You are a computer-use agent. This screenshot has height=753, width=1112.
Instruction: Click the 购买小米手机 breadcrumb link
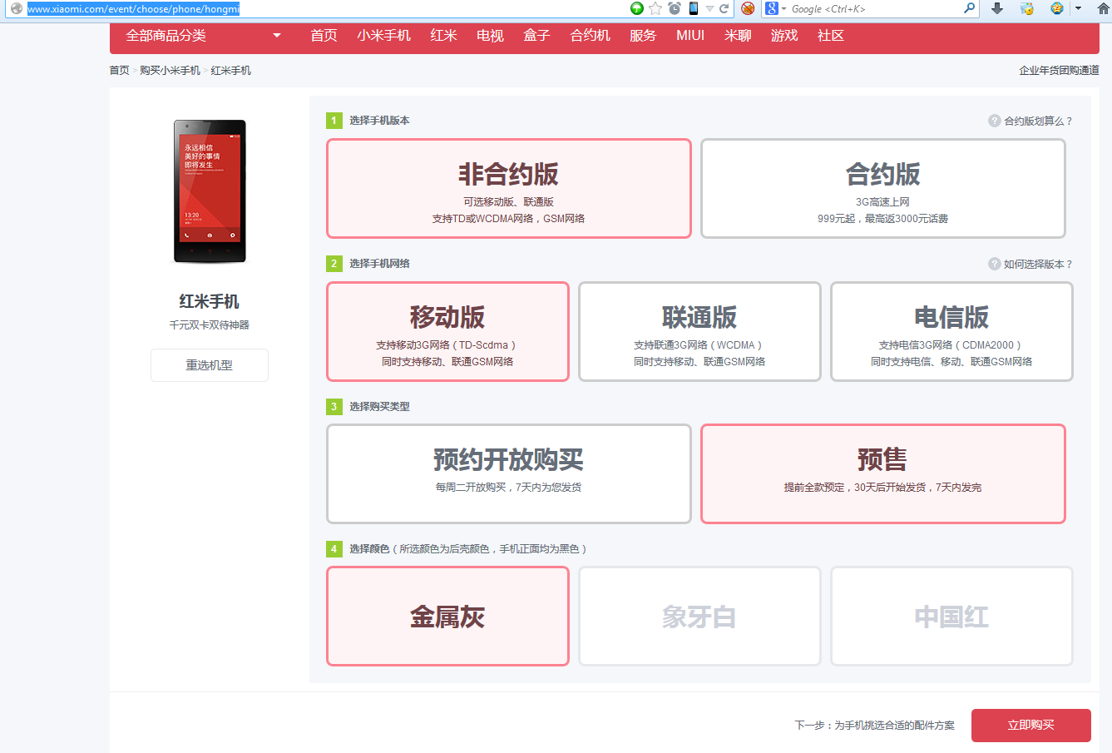coord(171,71)
